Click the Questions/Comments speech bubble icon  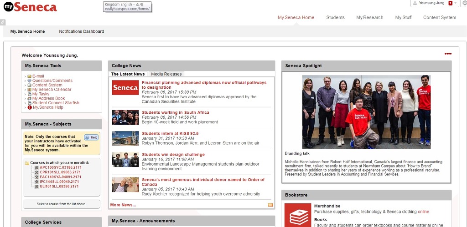(30, 81)
